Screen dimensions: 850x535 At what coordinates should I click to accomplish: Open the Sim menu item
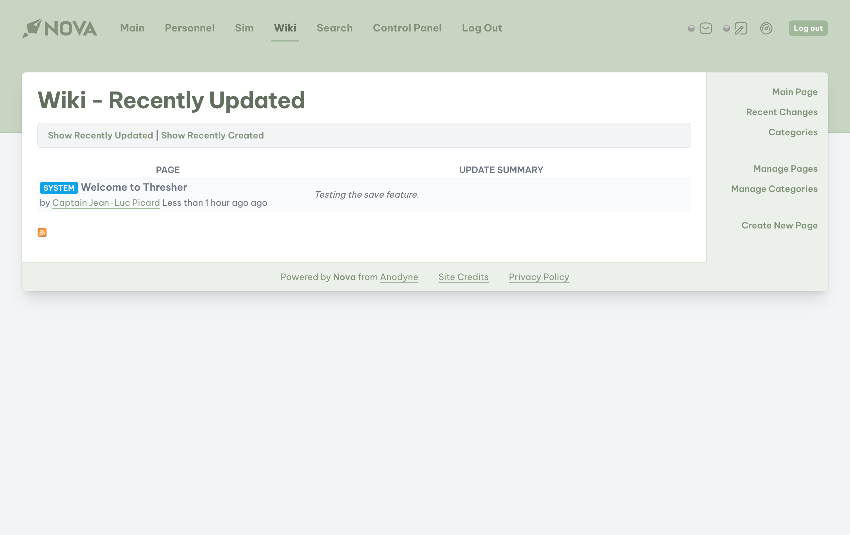click(x=244, y=28)
